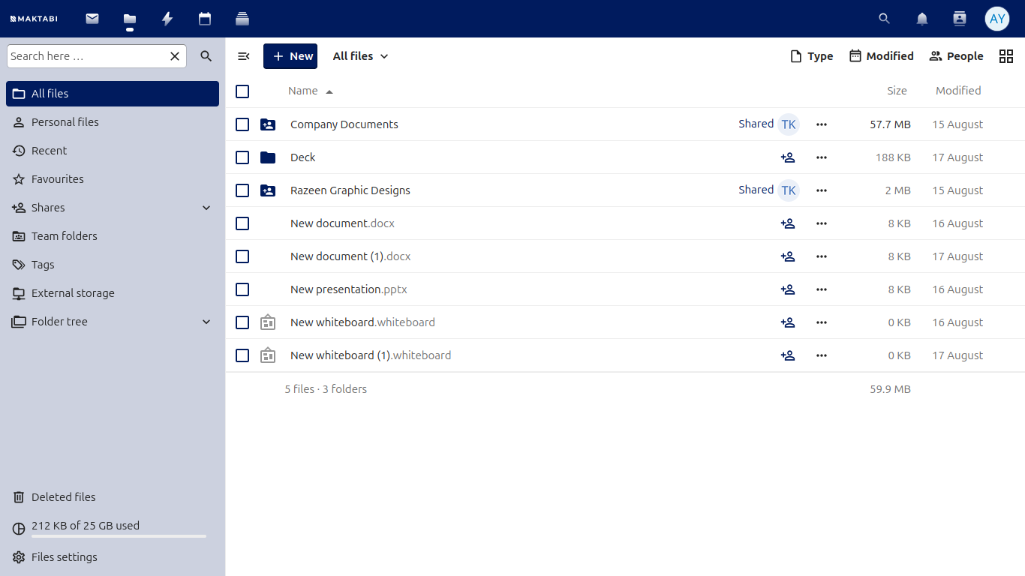Open notifications bell icon
The image size is (1025, 576).
pyautogui.click(x=922, y=19)
